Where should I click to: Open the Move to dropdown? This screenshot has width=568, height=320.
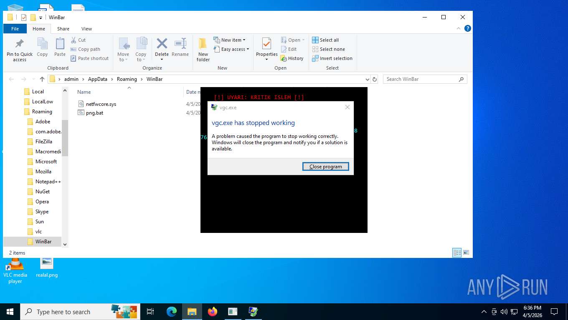(x=123, y=50)
